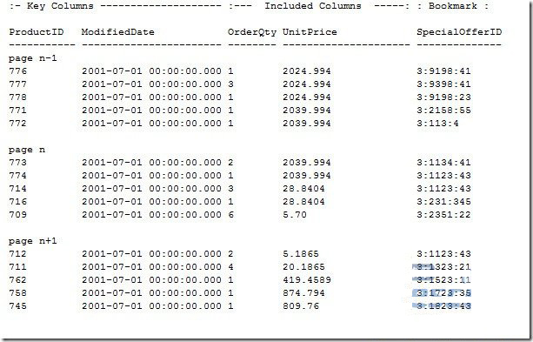Screen dimensions: 533x342
Task: Click the SpecialOfferID column header
Action: click(x=459, y=32)
